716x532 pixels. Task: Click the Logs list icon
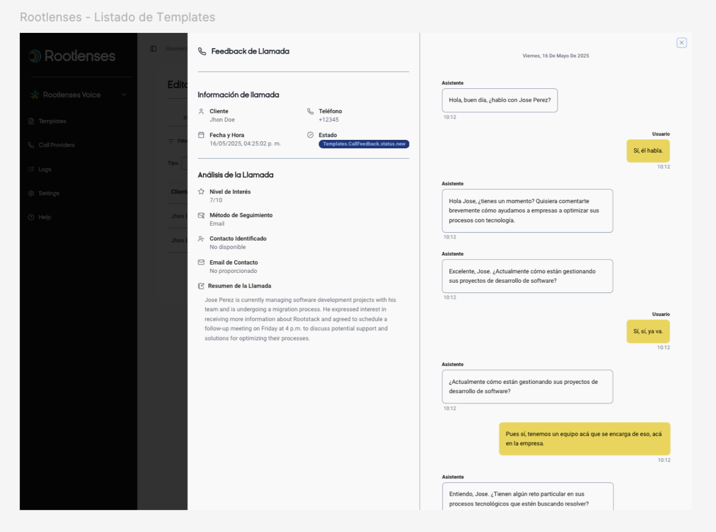pos(31,169)
